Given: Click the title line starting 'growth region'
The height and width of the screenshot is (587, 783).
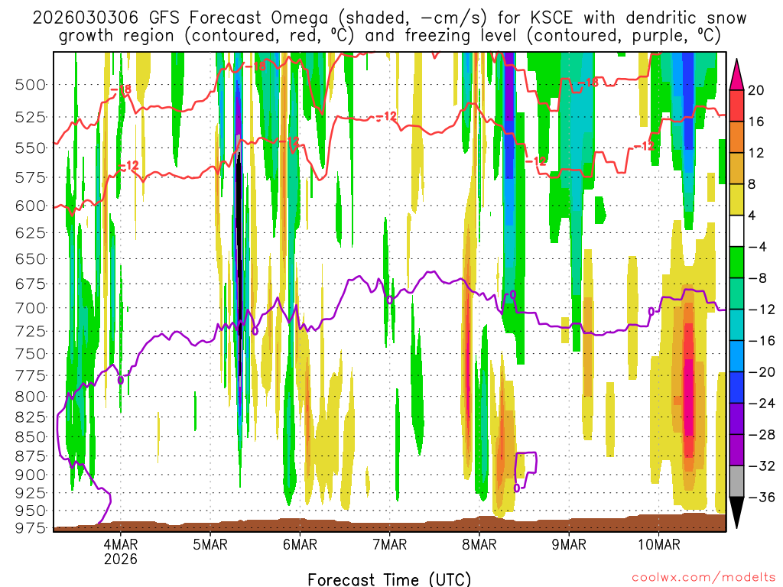Looking at the screenshot, I should coord(389,36).
